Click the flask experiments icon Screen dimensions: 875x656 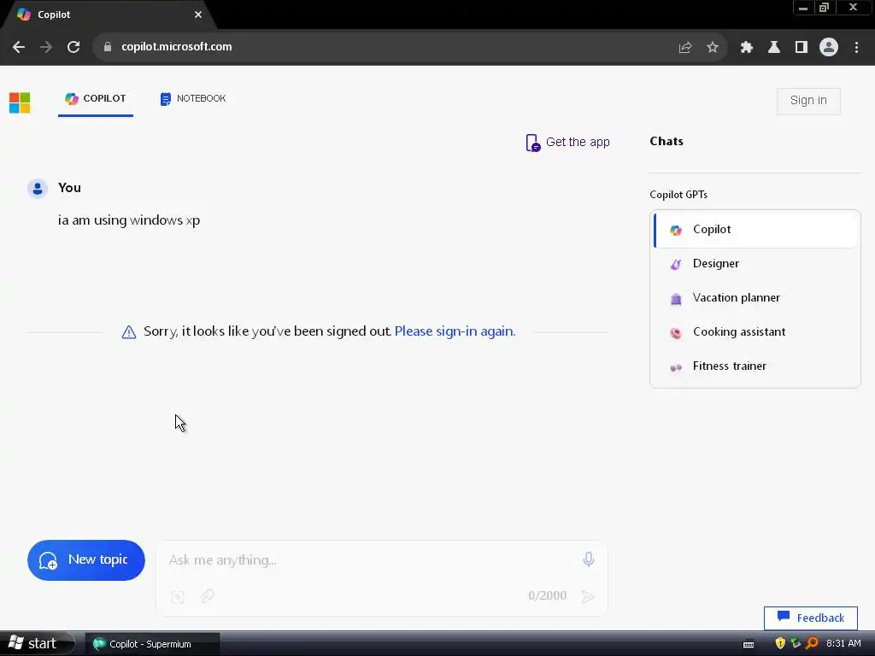click(773, 48)
